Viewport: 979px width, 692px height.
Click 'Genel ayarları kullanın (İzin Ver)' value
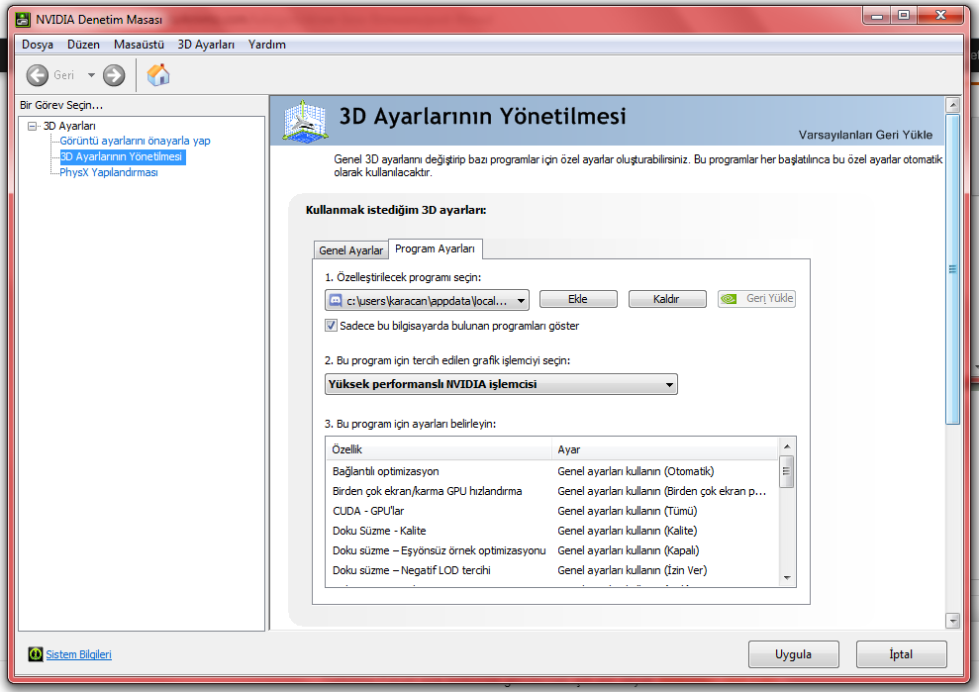pyautogui.click(x=632, y=570)
